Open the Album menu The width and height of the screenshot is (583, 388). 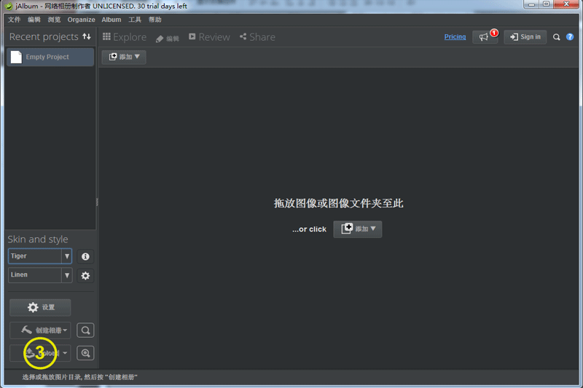coord(111,20)
